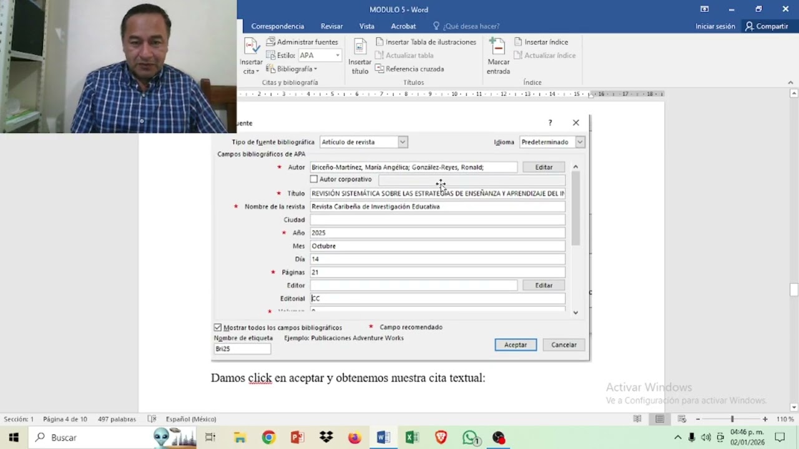This screenshot has height=449, width=799.
Task: Close the source dialog with X
Action: [x=576, y=123]
